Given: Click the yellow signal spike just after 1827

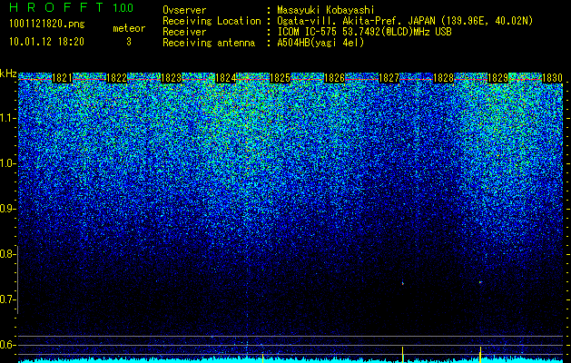Looking at the screenshot, I should click(x=402, y=355).
